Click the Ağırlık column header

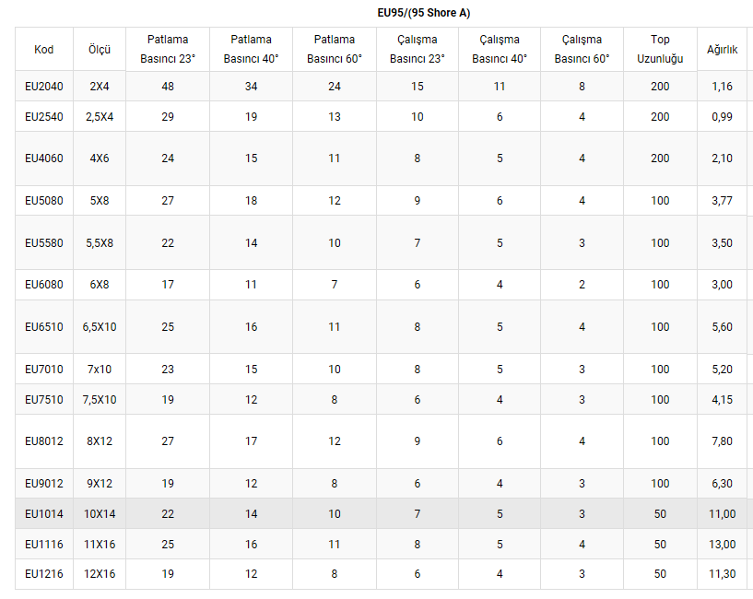722,50
